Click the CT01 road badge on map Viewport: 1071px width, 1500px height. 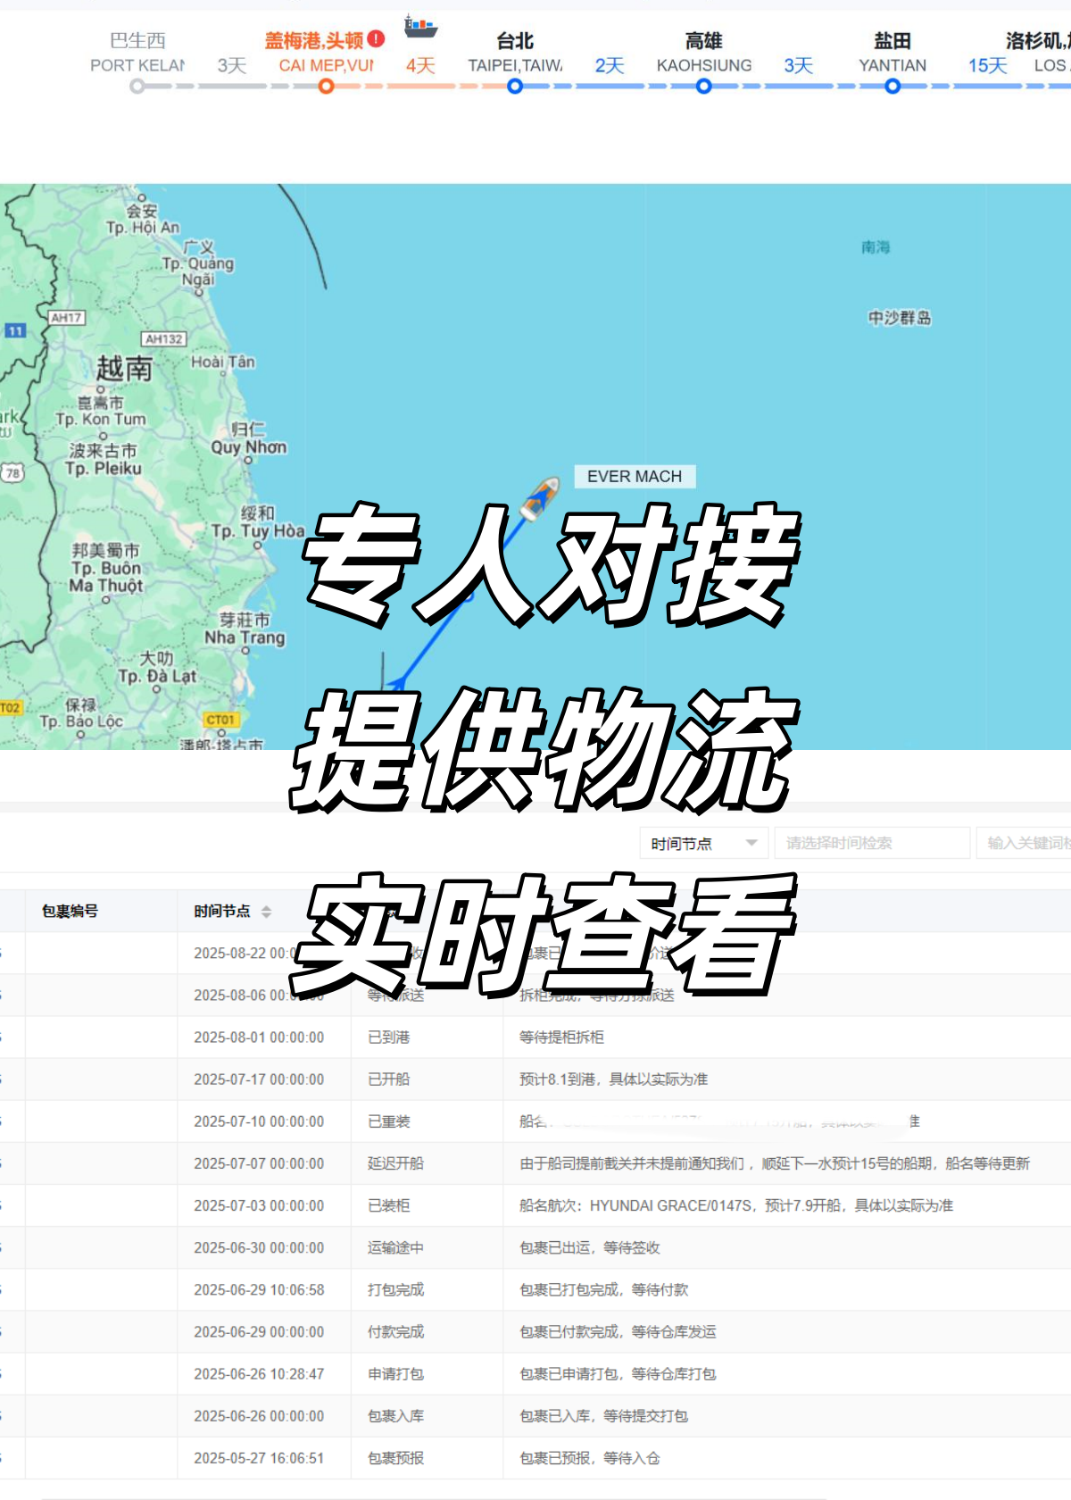coord(220,720)
